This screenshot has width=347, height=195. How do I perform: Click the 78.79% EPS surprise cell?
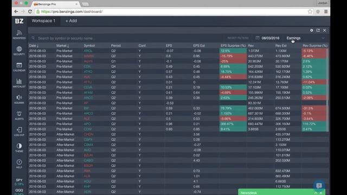coord(233,108)
